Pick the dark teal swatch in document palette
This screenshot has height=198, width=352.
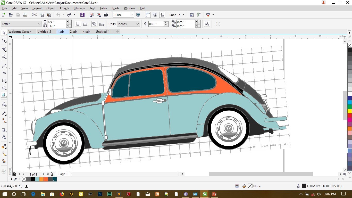click(x=55, y=179)
